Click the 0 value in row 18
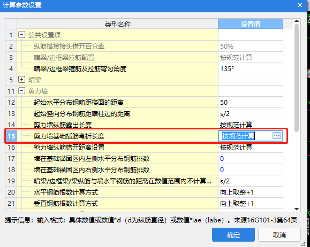The image size is (310, 247). coord(251,170)
